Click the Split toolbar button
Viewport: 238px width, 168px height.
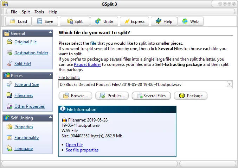[75, 21]
